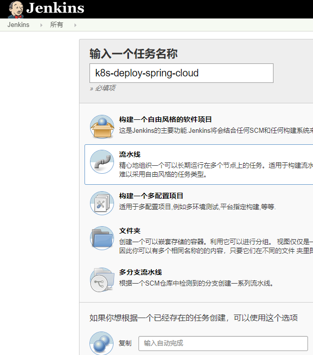Click the task name input field
313x355 pixels.
click(181, 73)
